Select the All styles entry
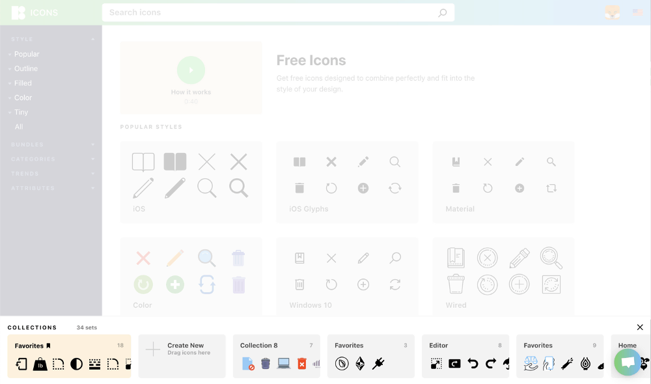 click(x=19, y=127)
